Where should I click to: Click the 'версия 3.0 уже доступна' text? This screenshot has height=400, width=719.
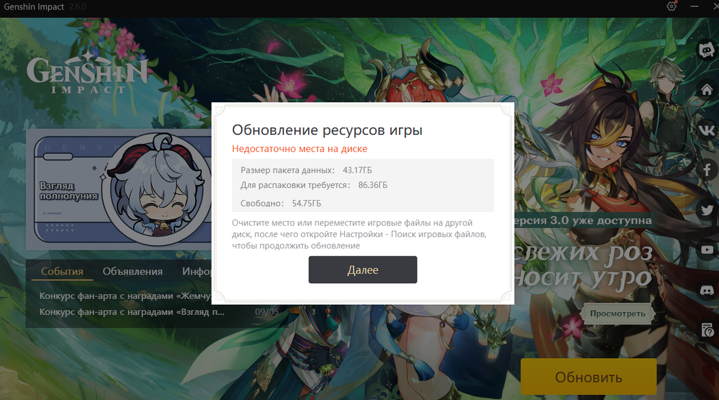tap(583, 220)
